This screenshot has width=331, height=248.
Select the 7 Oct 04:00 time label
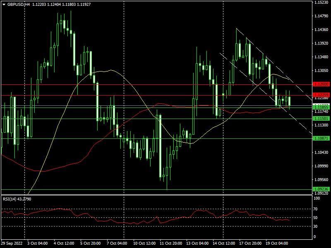tap(117, 243)
